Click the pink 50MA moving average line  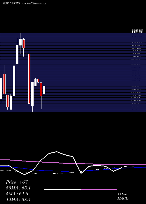[73, 163]
